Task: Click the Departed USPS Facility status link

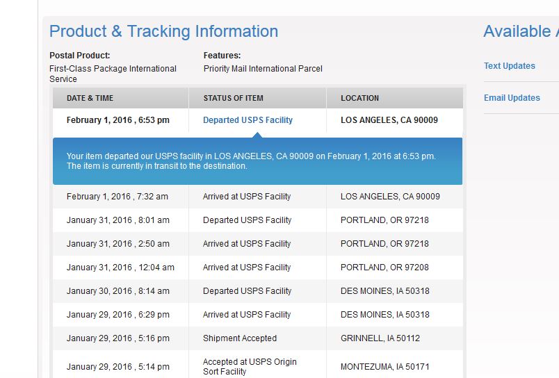Action: pyautogui.click(x=248, y=120)
